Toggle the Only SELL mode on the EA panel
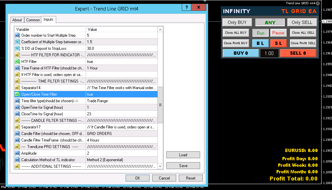 click(302, 22)
